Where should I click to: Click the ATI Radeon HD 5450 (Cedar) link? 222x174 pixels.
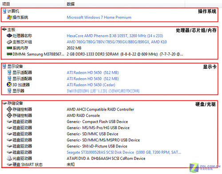point(91,85)
